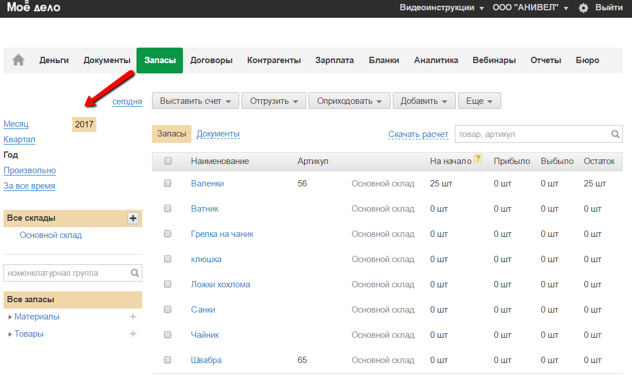Viewport: 632px width, 390px height.
Task: Open settings via the gear icon
Action: (x=583, y=8)
